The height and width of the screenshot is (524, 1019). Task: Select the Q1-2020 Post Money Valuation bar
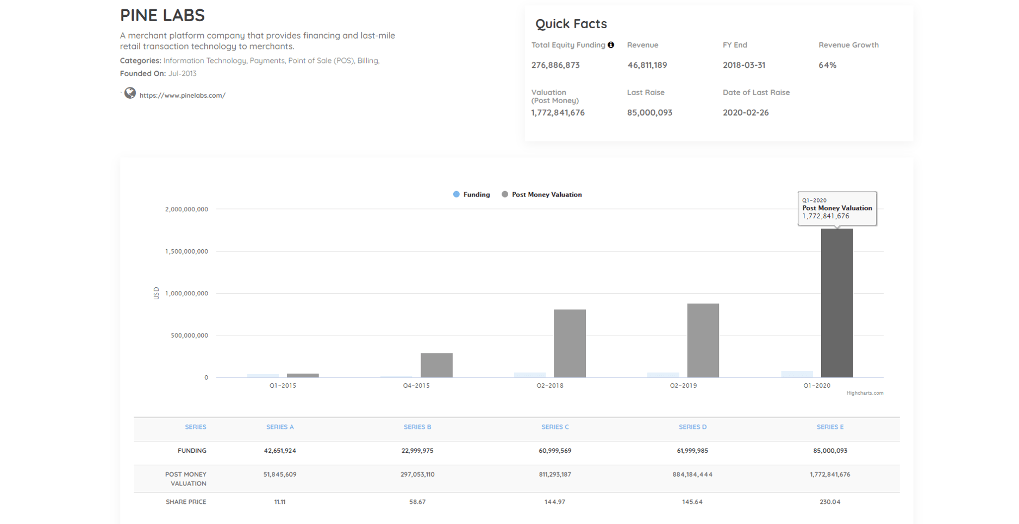(837, 303)
